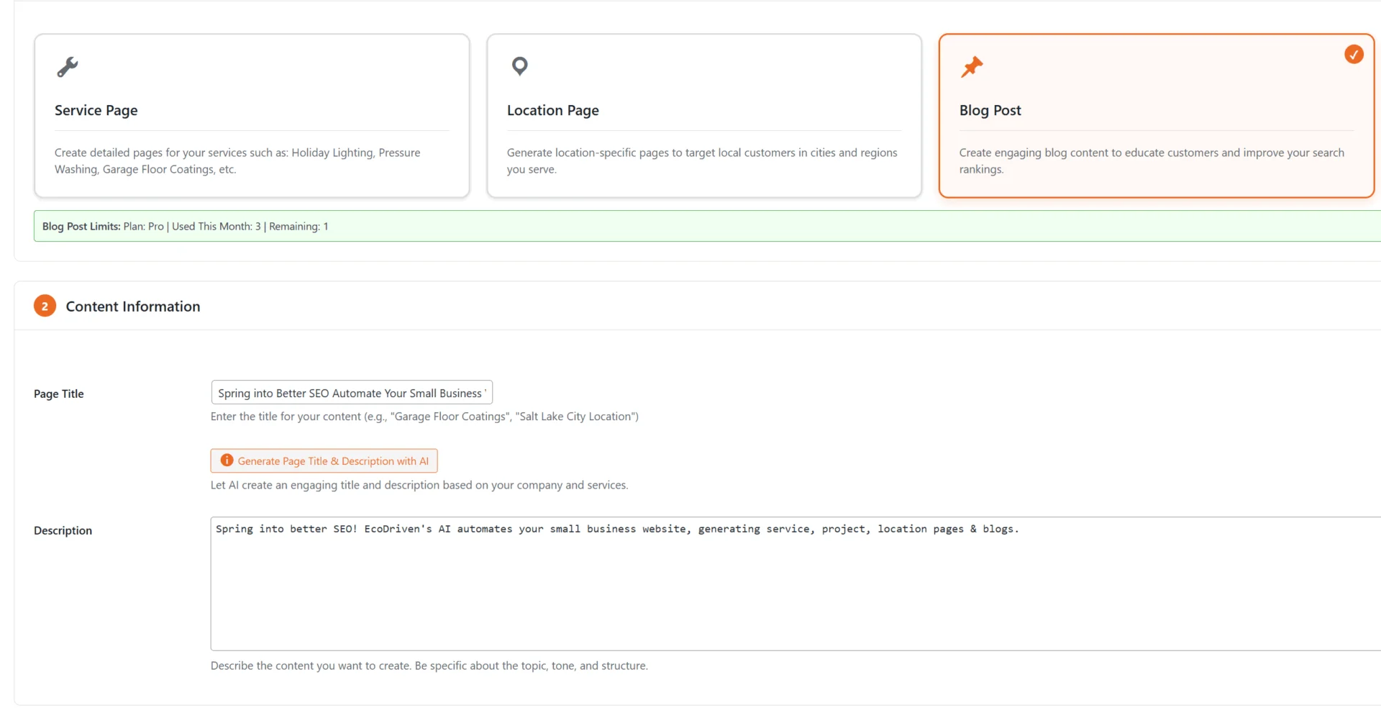Click the orange checkmark badge on Blog Post
The height and width of the screenshot is (713, 1381).
(x=1354, y=54)
